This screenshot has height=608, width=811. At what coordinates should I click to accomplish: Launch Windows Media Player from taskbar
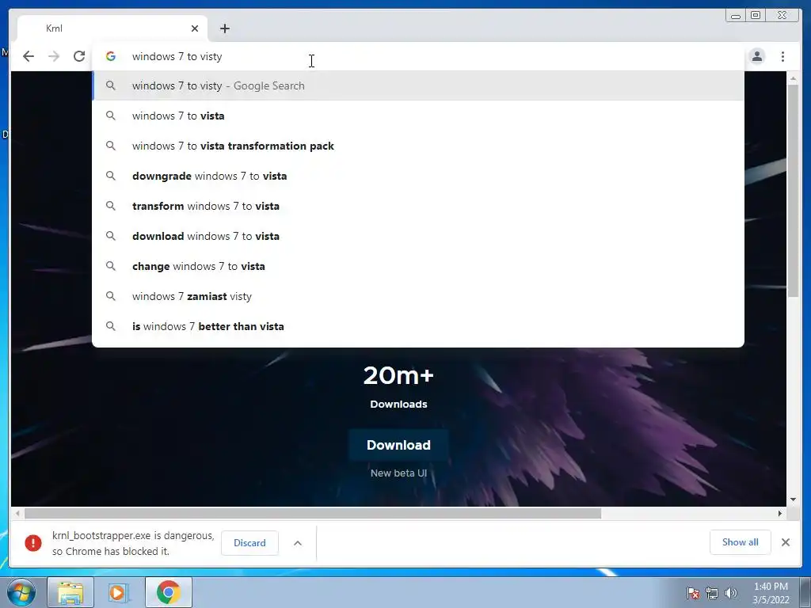tap(117, 592)
